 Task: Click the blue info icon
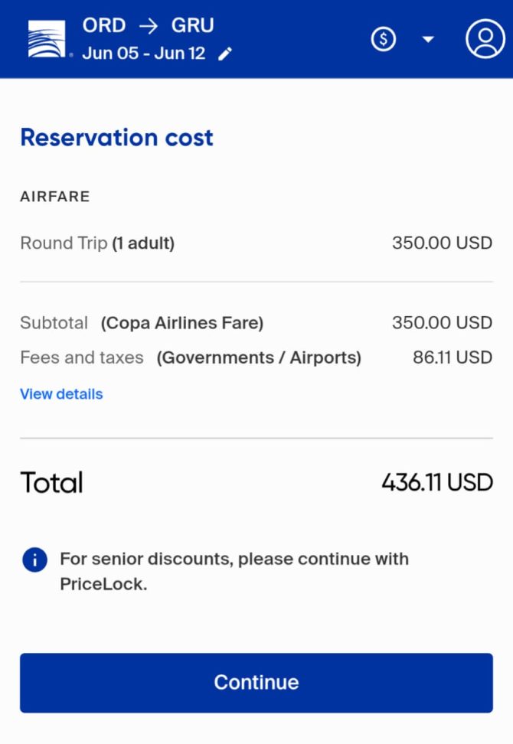pos(34,560)
